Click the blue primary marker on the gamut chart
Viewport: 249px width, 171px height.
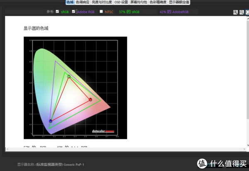(x=51, y=121)
